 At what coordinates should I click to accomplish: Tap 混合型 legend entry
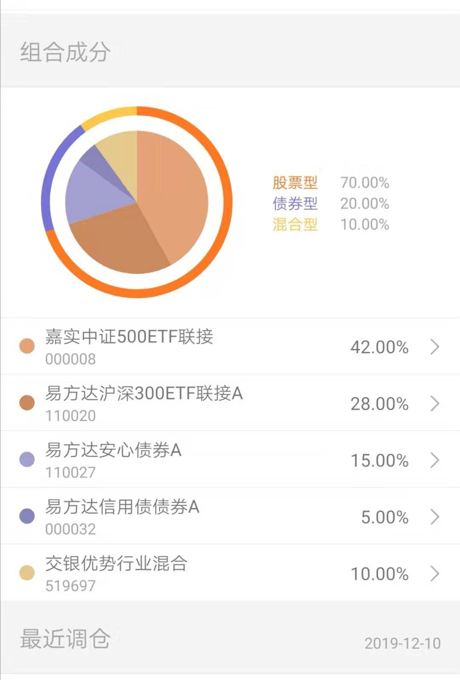(x=295, y=224)
